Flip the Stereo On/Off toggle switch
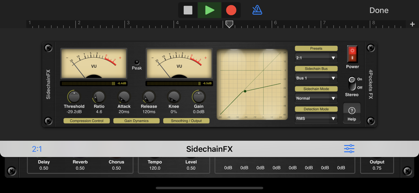This screenshot has height=193, width=419. click(352, 83)
